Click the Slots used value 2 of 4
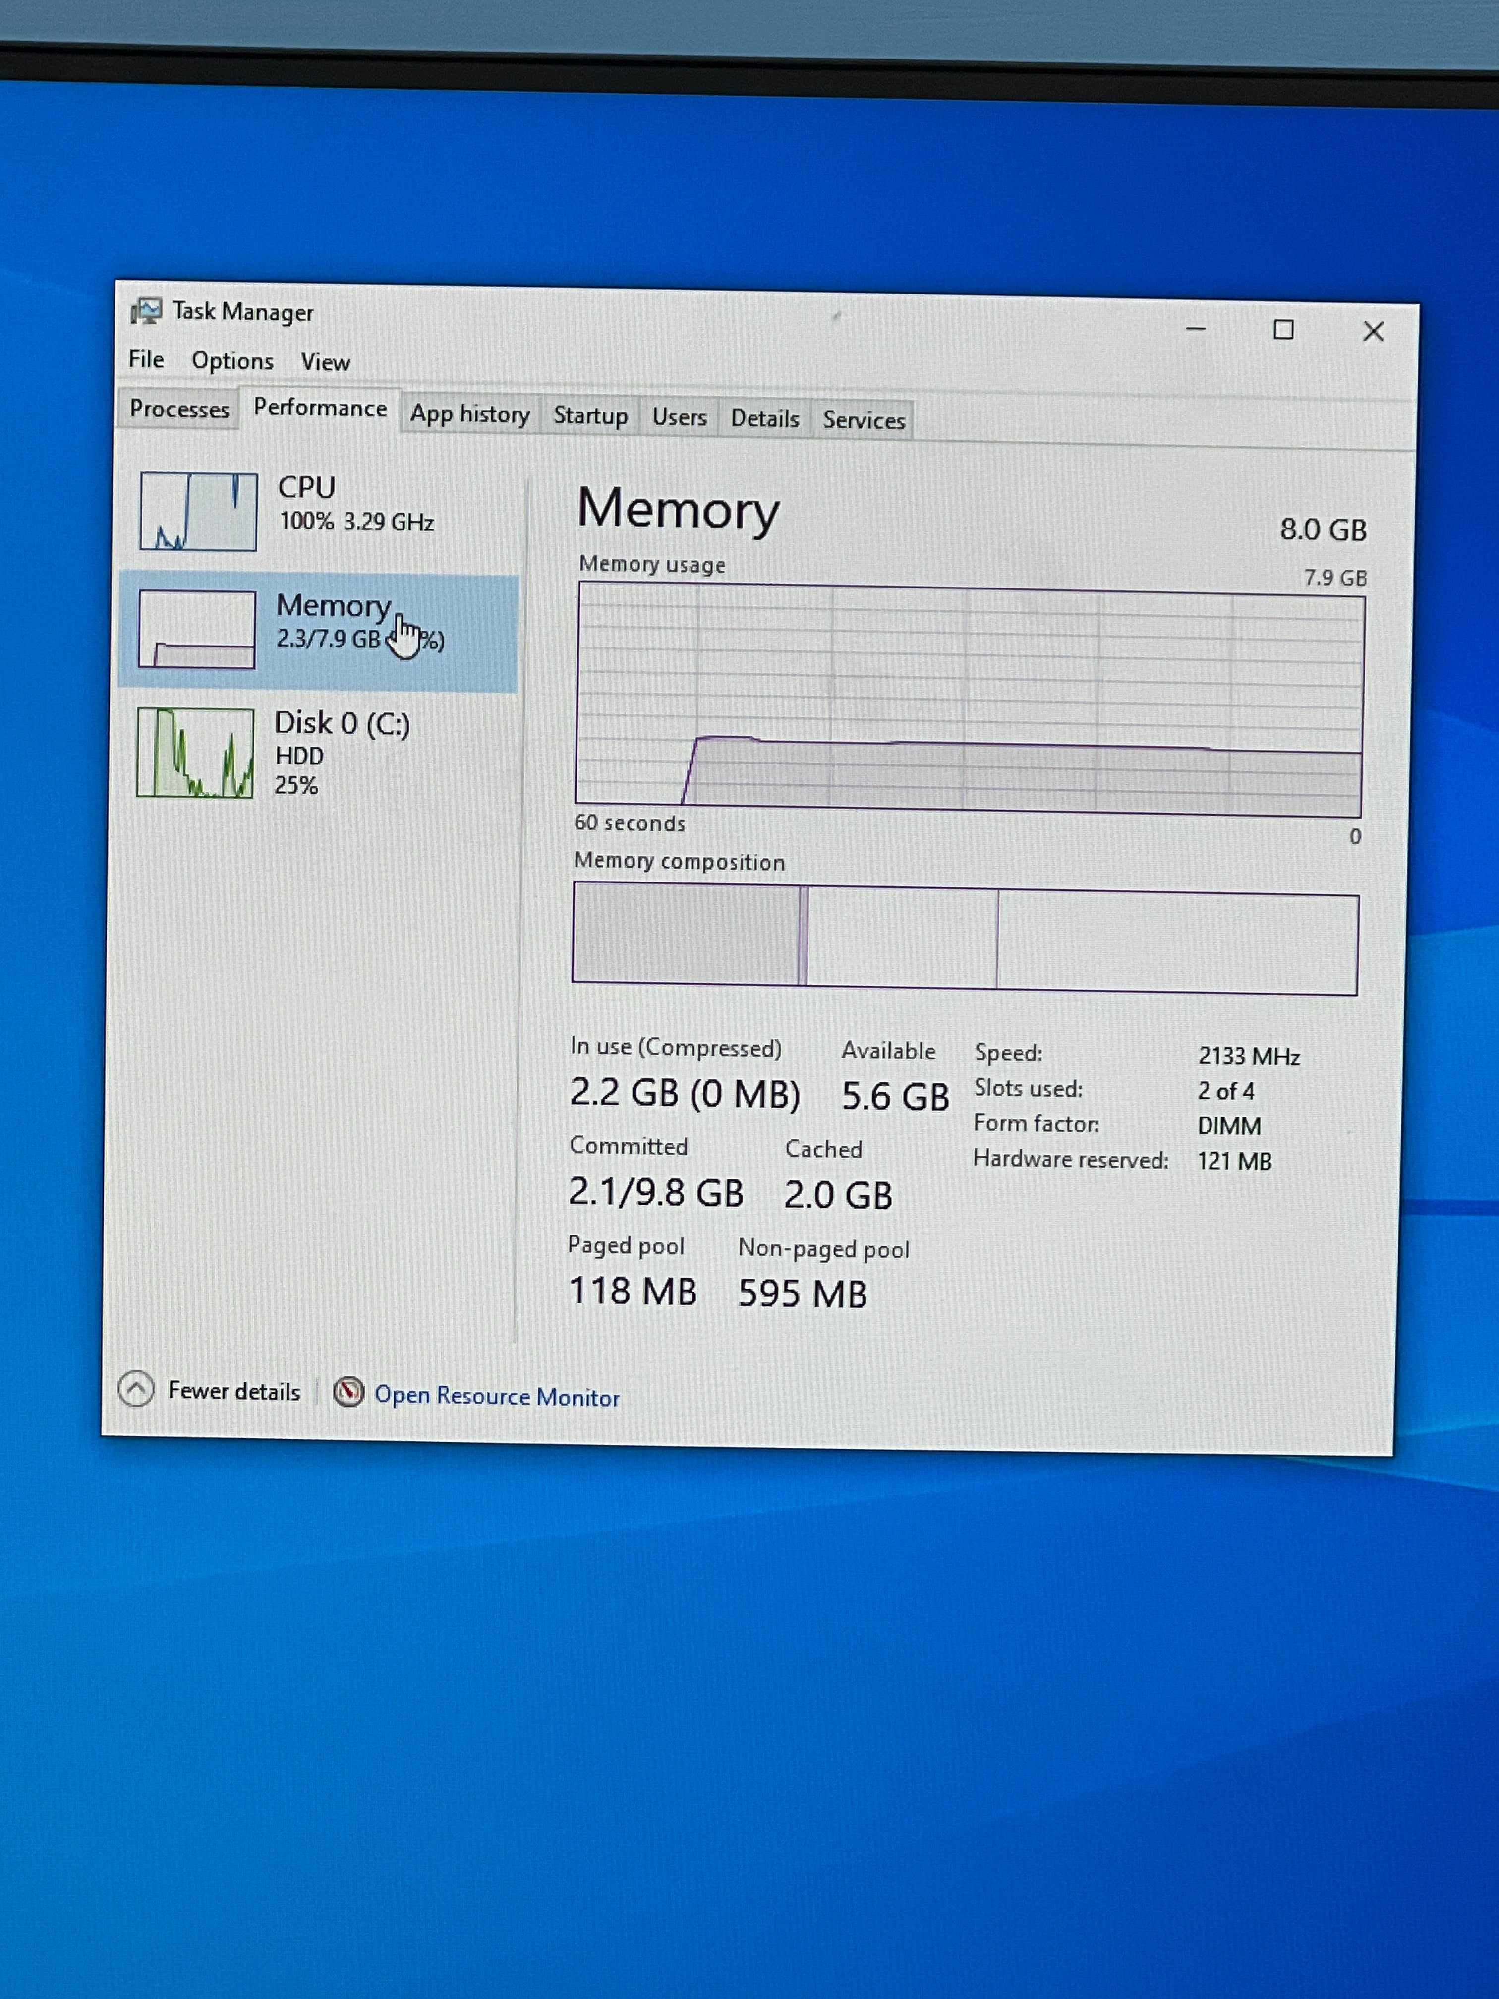Screen dimensions: 1499x1999 (1226, 1092)
